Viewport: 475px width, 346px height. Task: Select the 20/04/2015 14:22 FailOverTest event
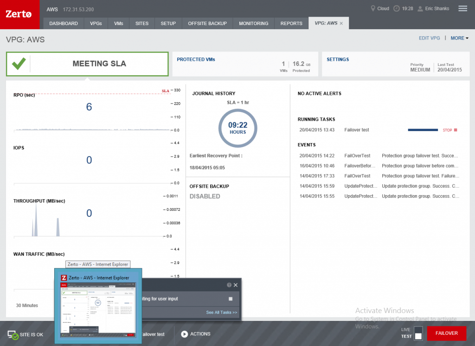379,156
